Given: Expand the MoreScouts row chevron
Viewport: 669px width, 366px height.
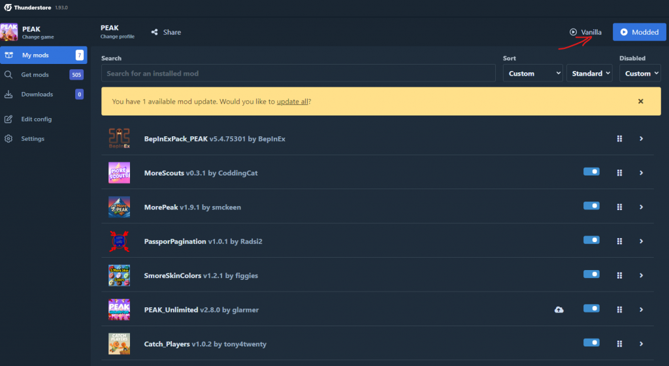Looking at the screenshot, I should click(642, 172).
